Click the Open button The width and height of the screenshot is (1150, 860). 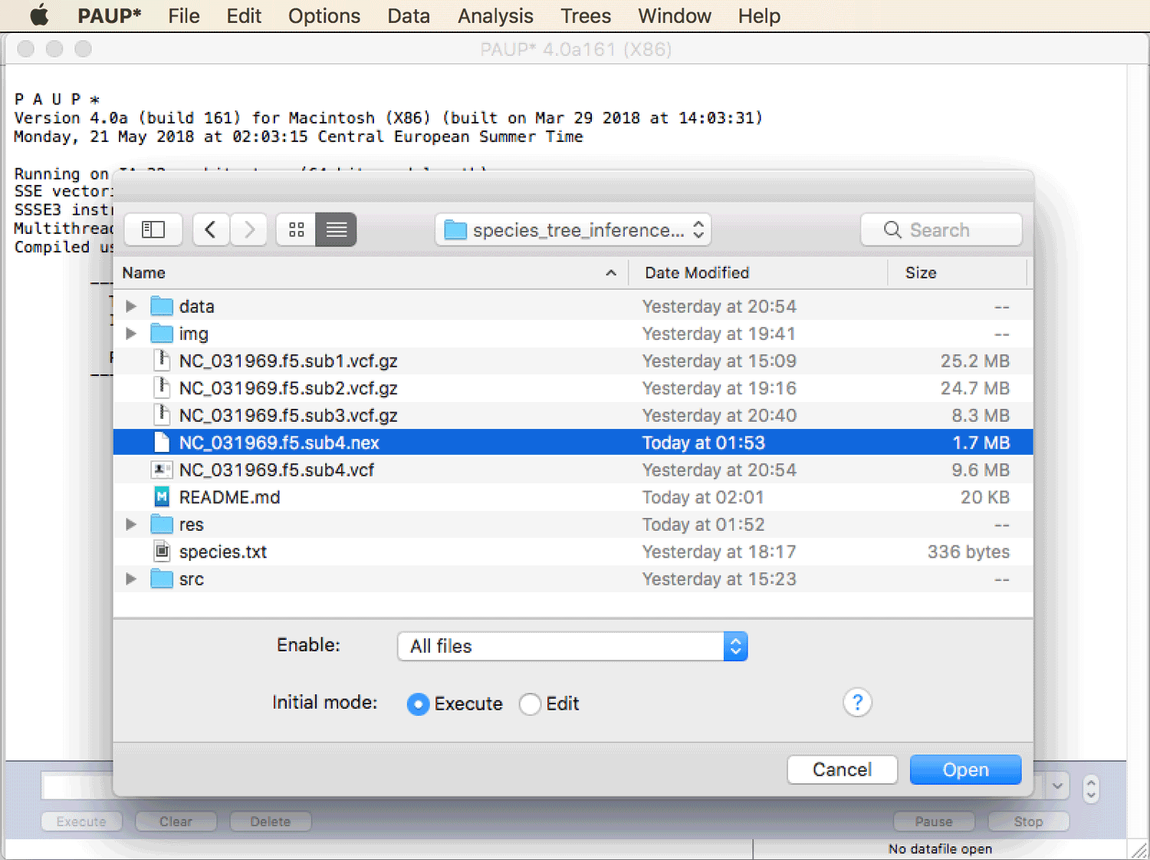[965, 769]
